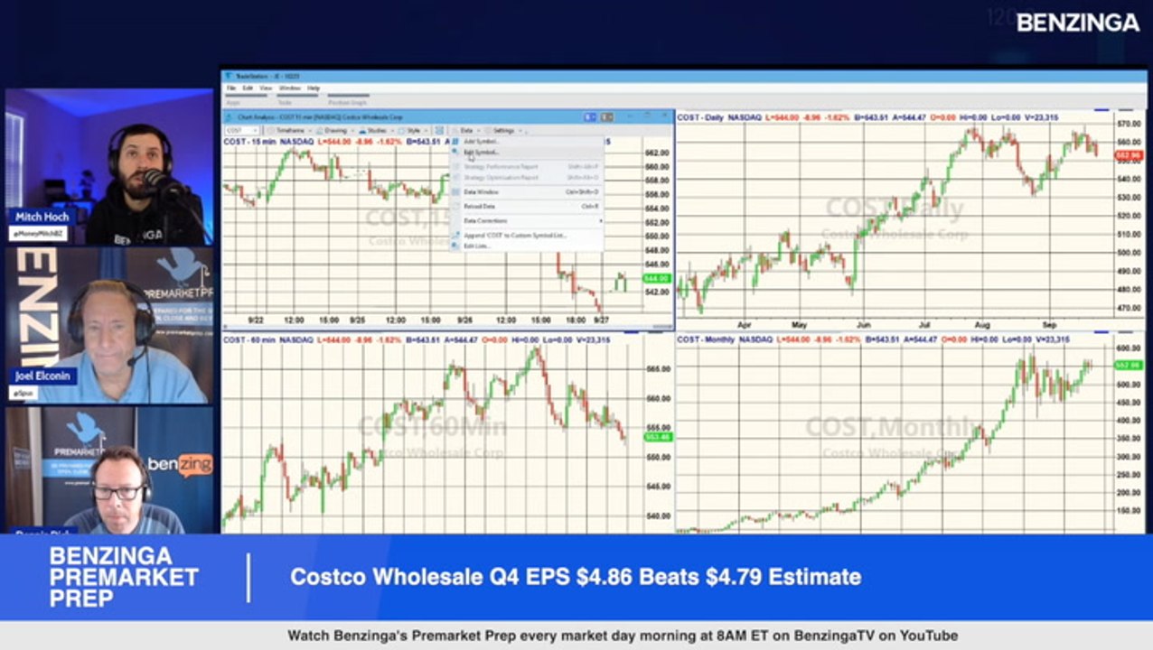Image resolution: width=1153 pixels, height=650 pixels.
Task: Open the COST symbol combo box
Action: click(x=242, y=131)
